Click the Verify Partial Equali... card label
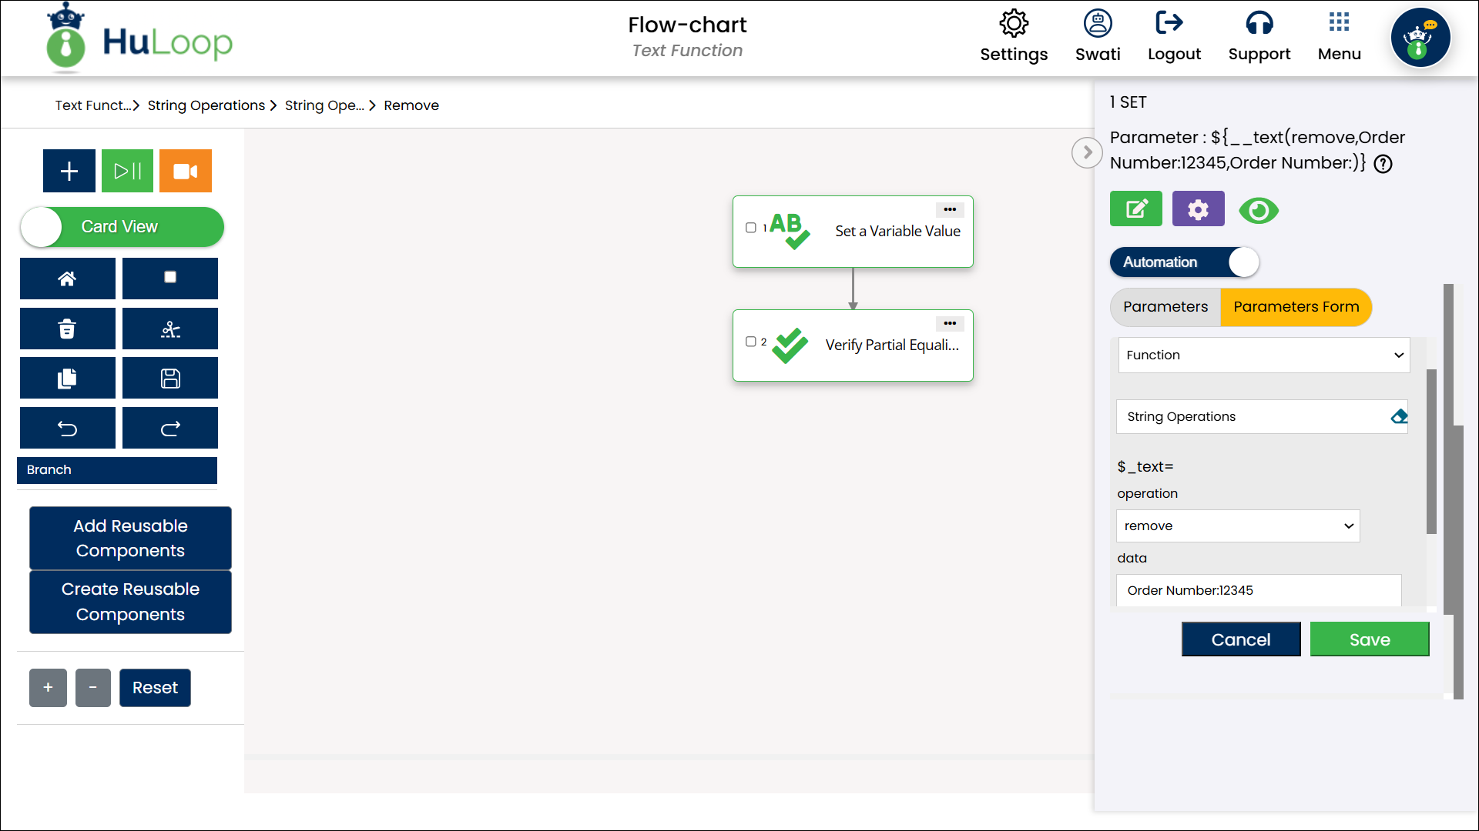Screen dimensions: 1479x831 892,345
